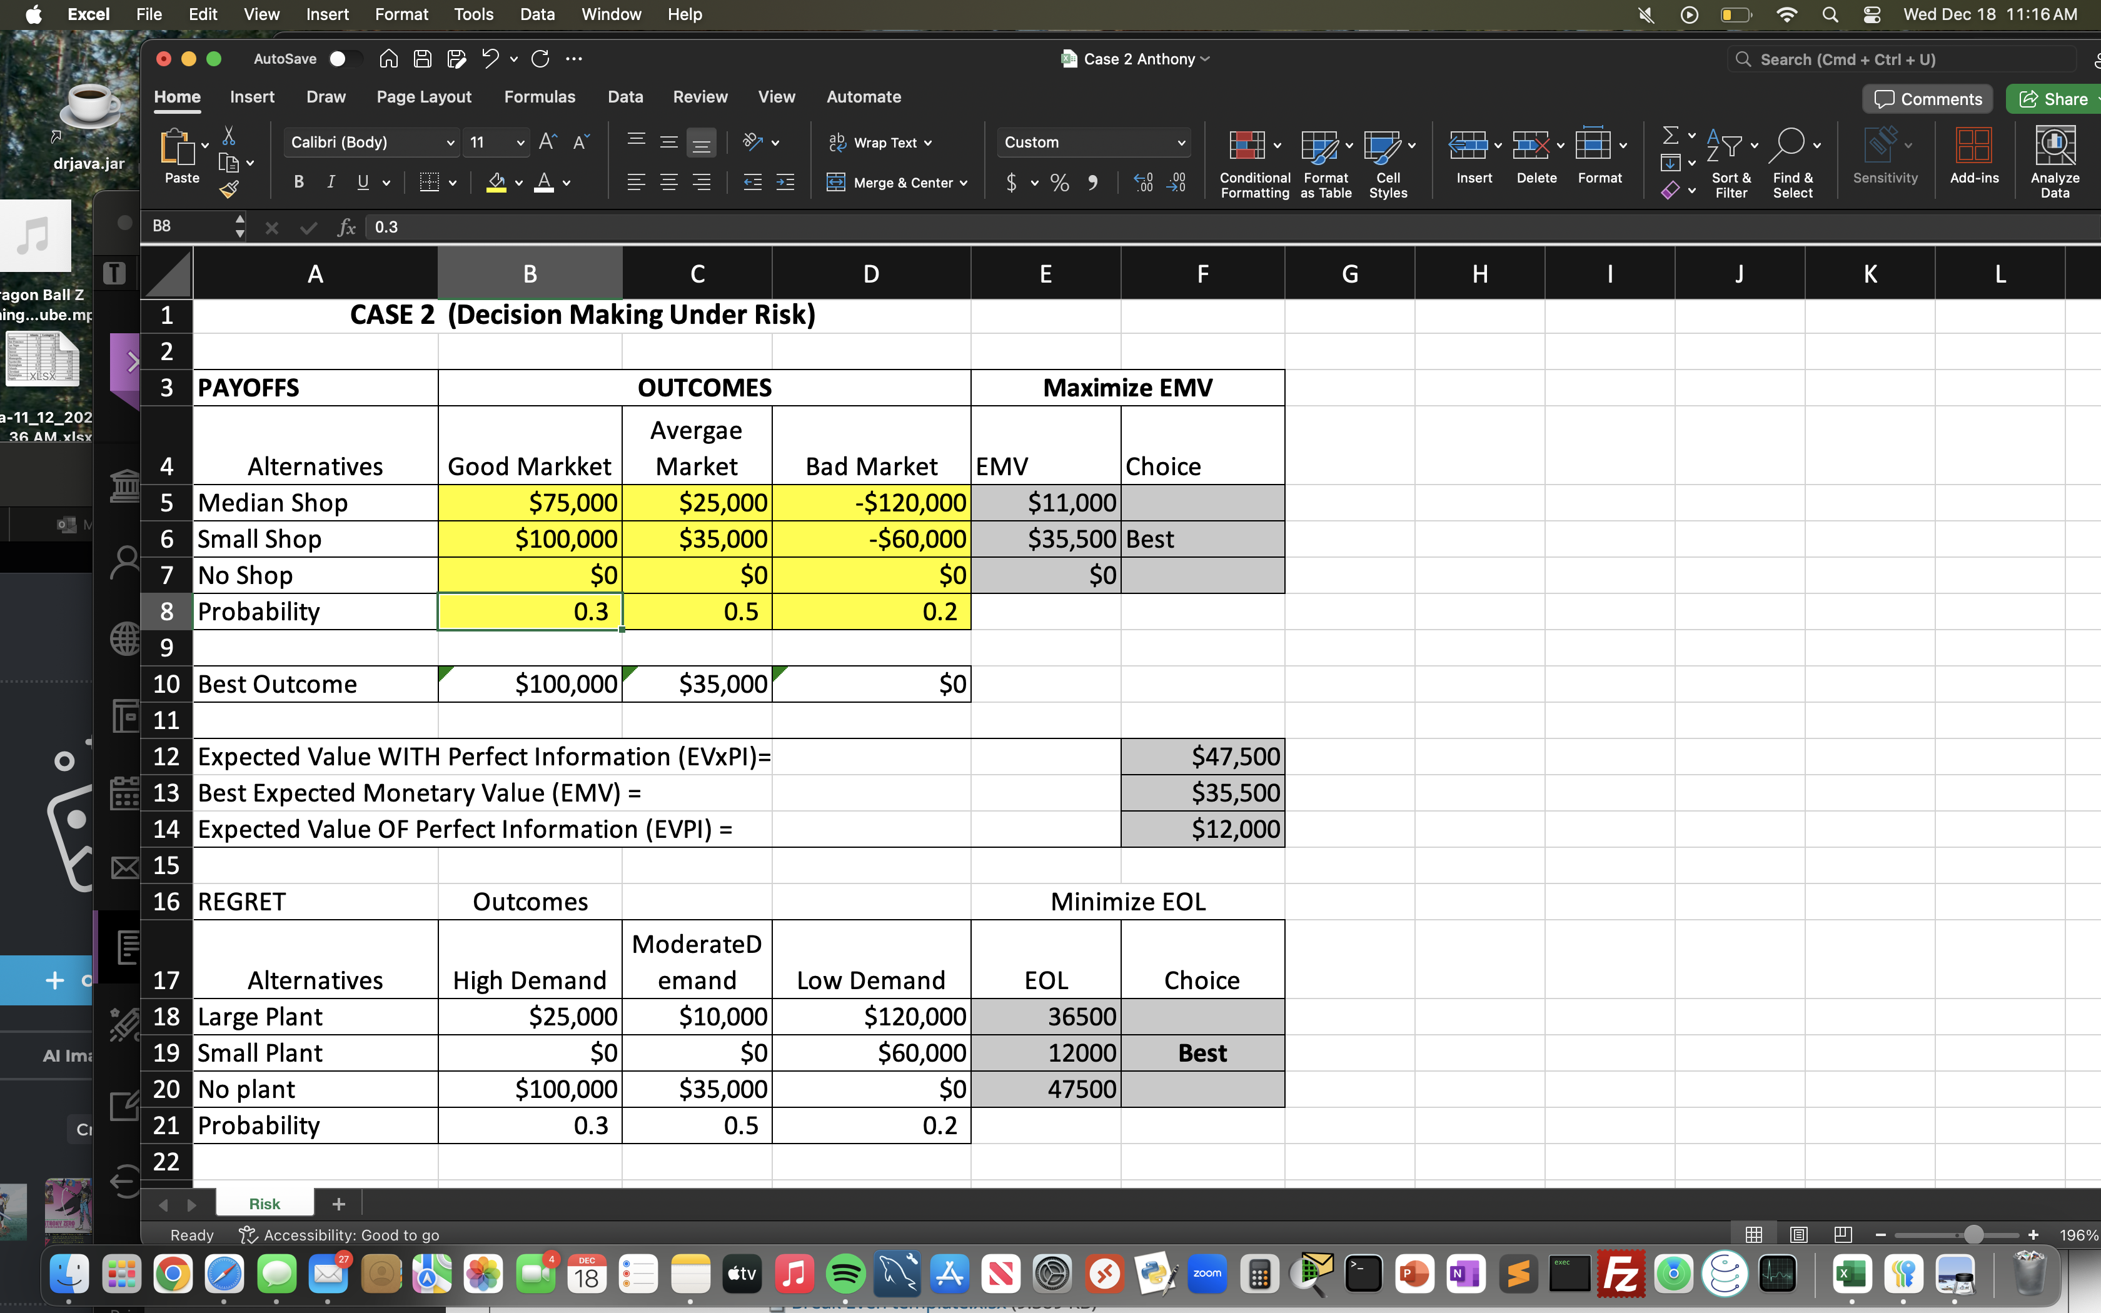Add a new worksheet with the plus button
The image size is (2101, 1313).
pos(338,1204)
